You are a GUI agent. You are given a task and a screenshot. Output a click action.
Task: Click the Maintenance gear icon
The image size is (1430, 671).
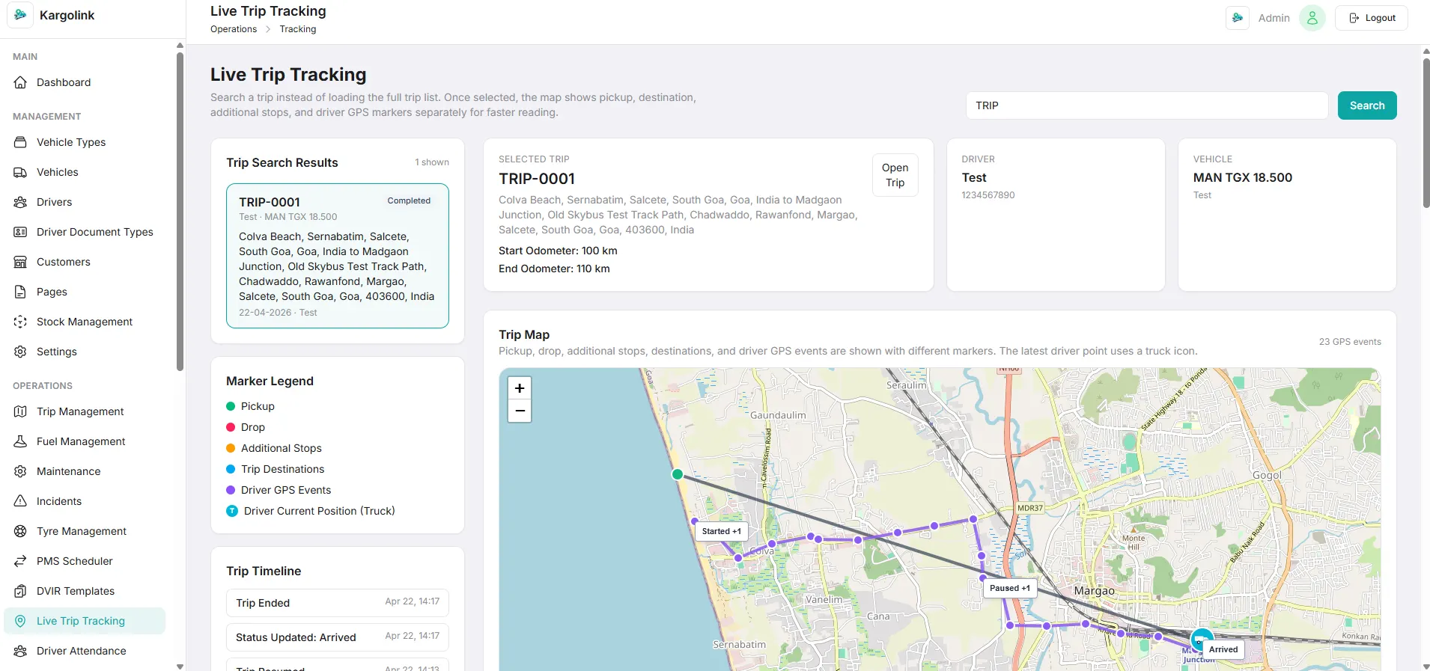[20, 471]
